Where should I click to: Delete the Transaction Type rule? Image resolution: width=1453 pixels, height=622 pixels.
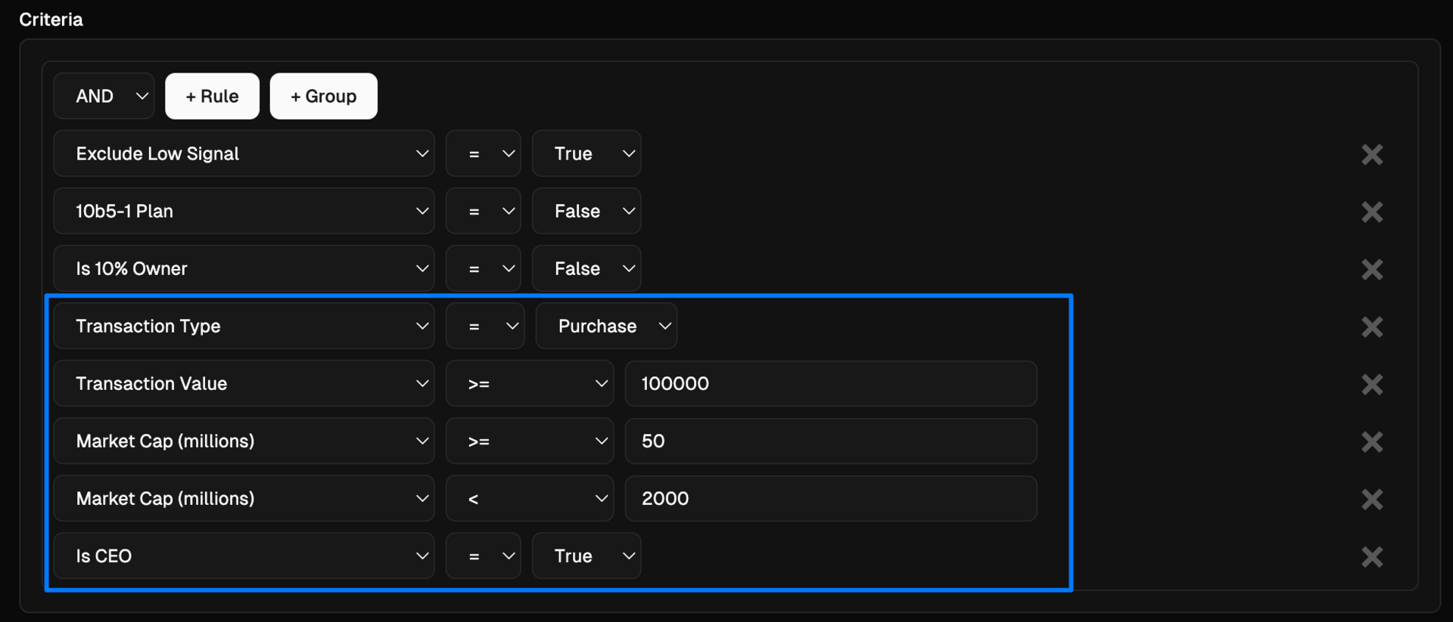point(1371,326)
